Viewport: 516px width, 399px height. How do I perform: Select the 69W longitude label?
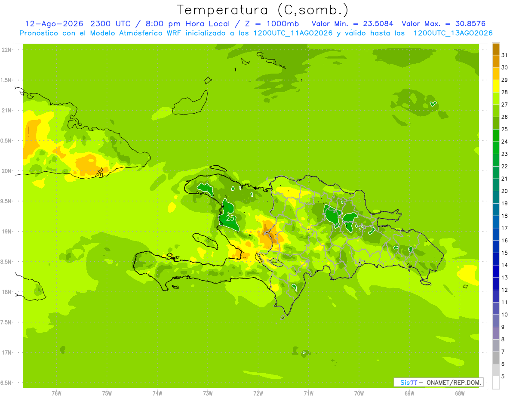409,393
